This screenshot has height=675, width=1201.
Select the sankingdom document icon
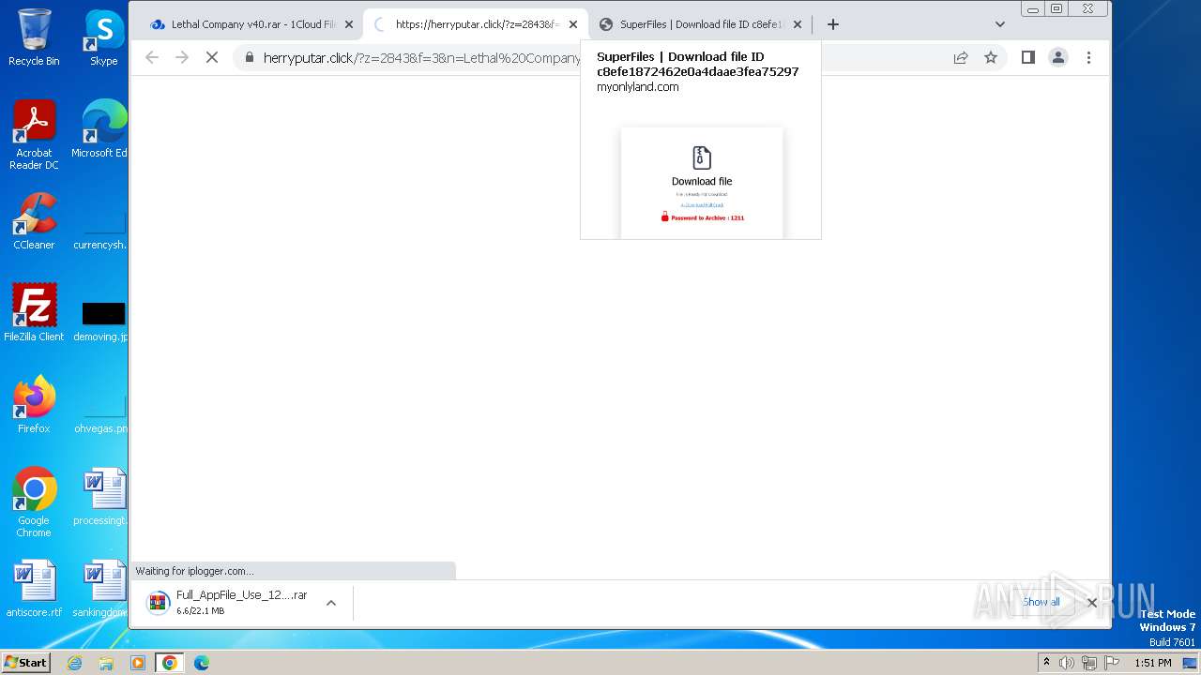coord(100,589)
